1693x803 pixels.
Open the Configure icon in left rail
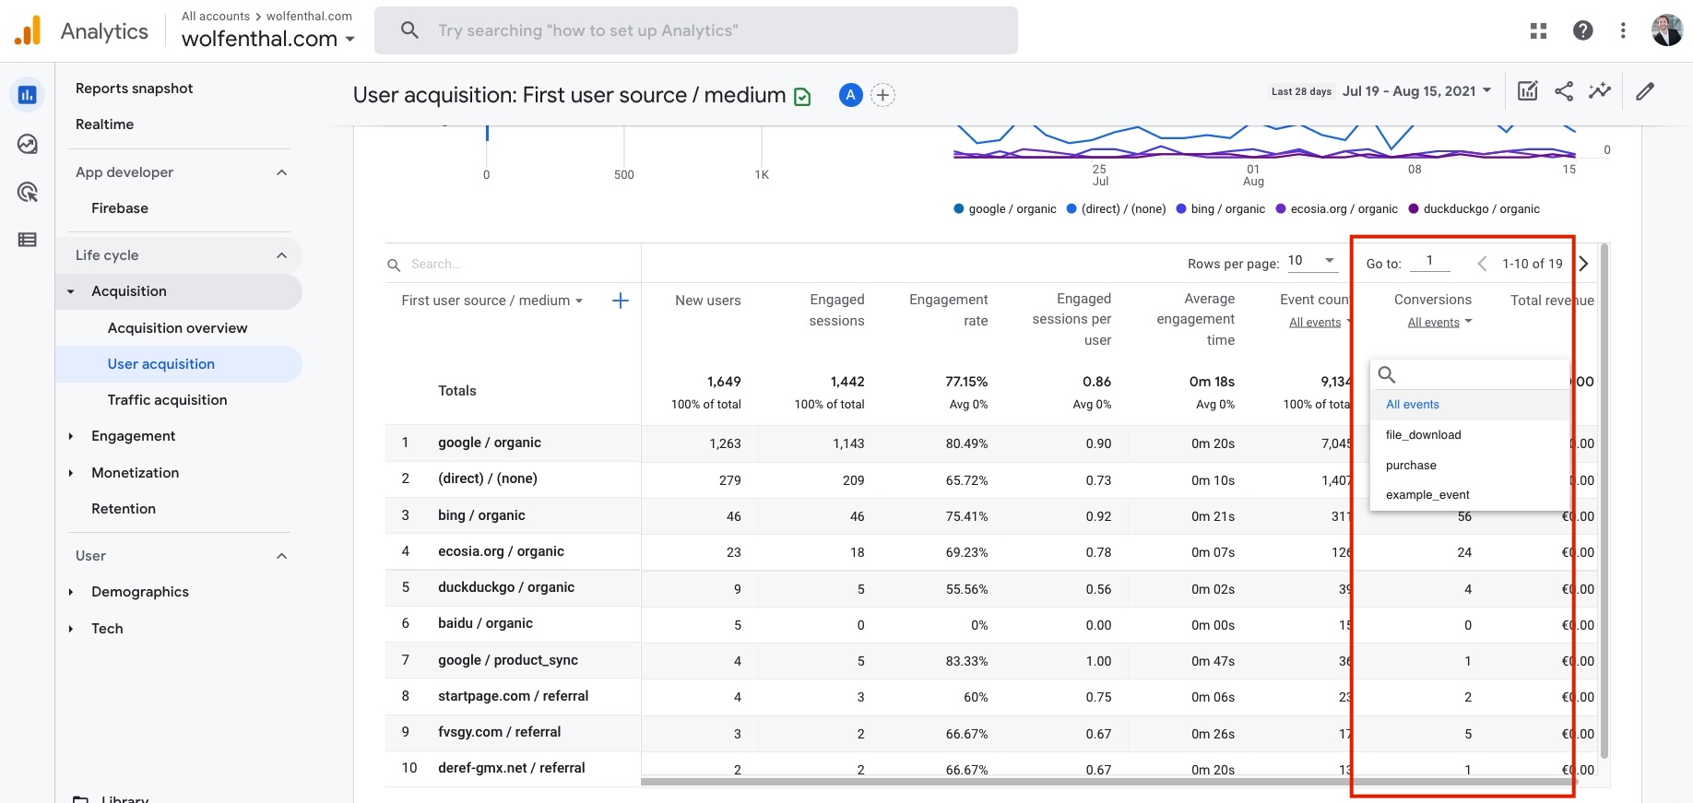[x=28, y=240]
